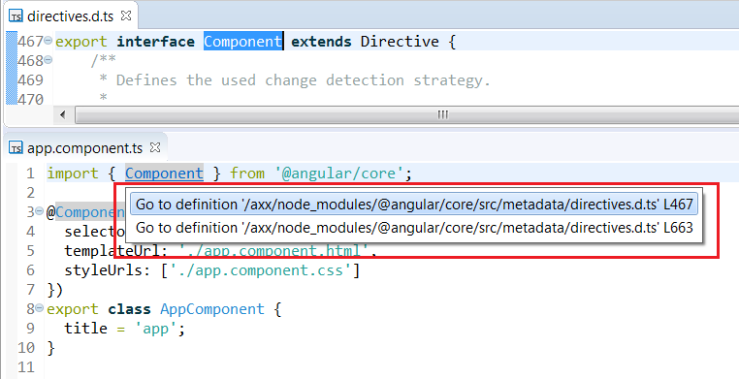Choose Go to definition directives.d.ts L467

414,205
